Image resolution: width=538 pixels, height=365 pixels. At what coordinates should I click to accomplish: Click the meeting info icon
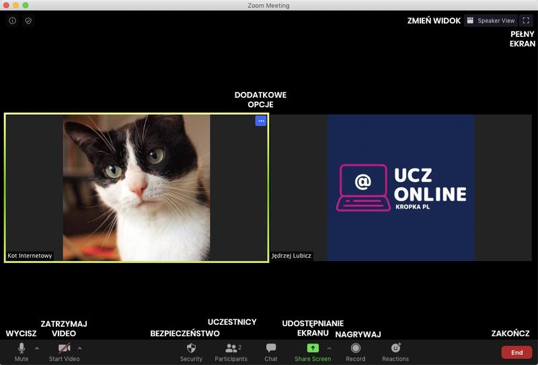point(12,21)
